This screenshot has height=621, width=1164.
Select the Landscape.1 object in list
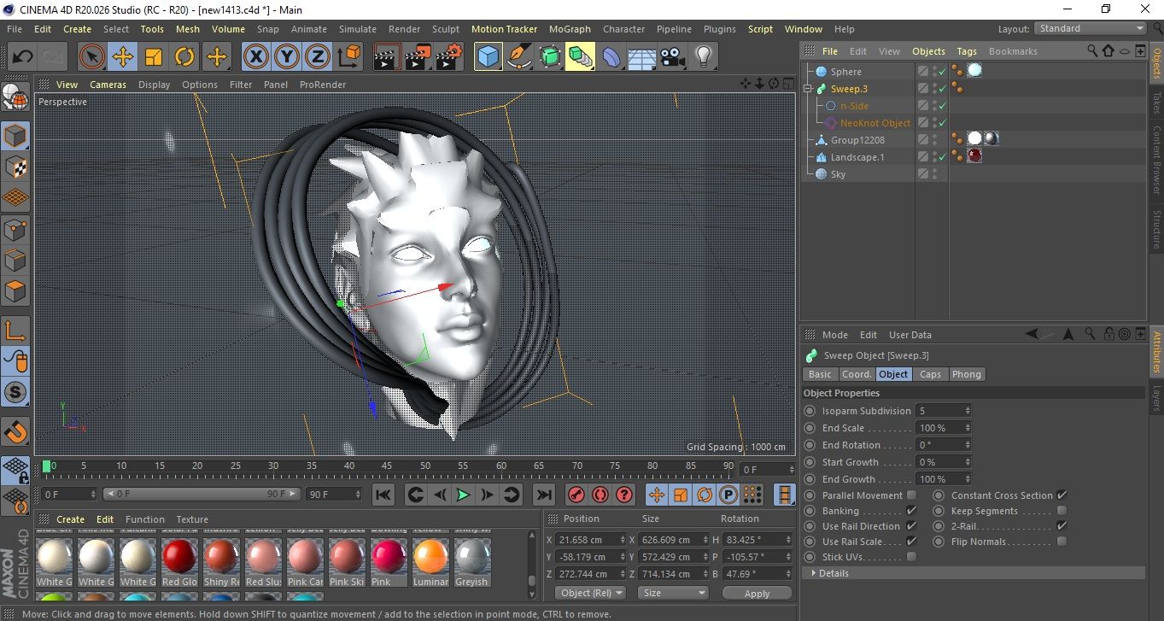[x=857, y=157]
